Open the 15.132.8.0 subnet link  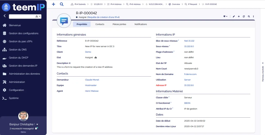tap(189, 46)
